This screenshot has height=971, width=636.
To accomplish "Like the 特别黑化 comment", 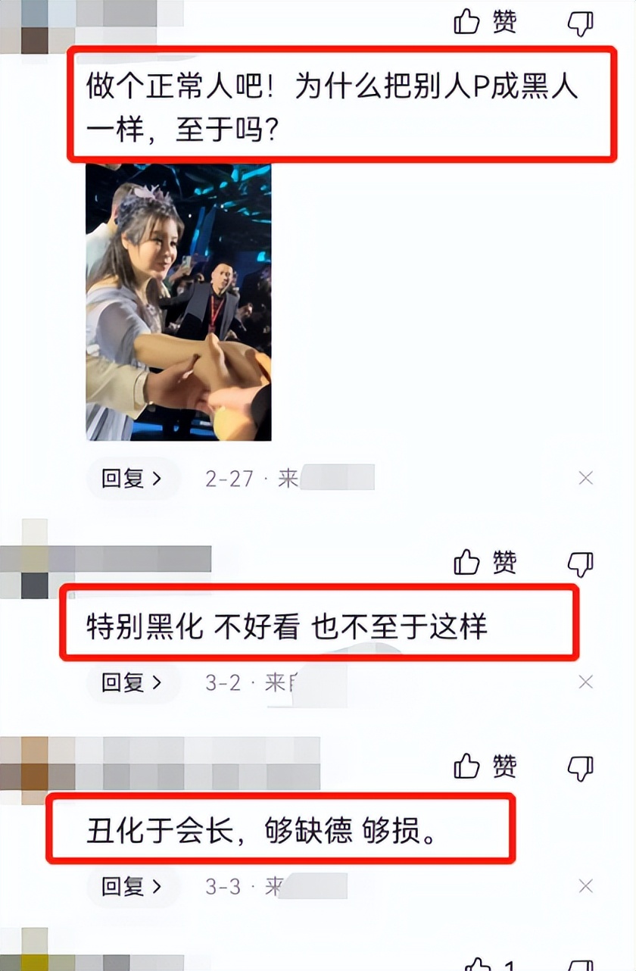I will coord(467,562).
